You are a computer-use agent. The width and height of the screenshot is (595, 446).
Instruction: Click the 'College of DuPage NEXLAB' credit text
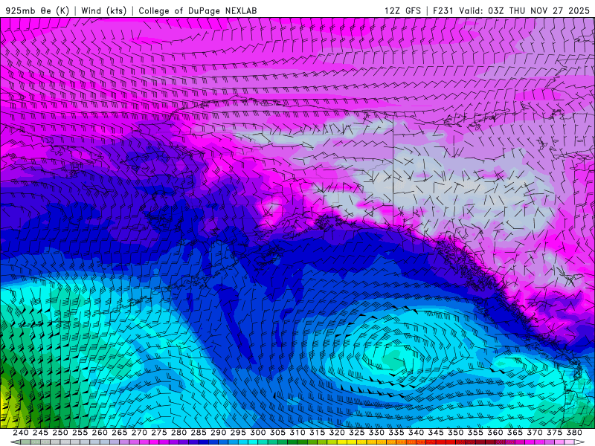point(198,10)
